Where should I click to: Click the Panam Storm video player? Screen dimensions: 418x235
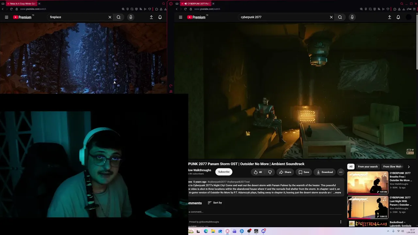295,91
